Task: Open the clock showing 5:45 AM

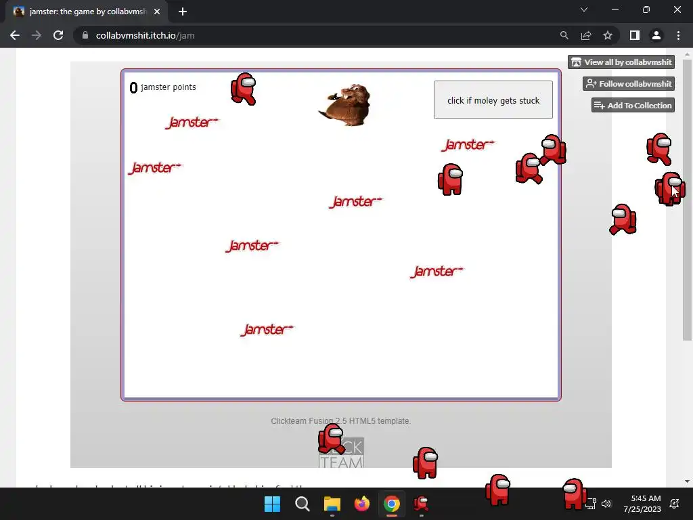Action: coord(642,504)
